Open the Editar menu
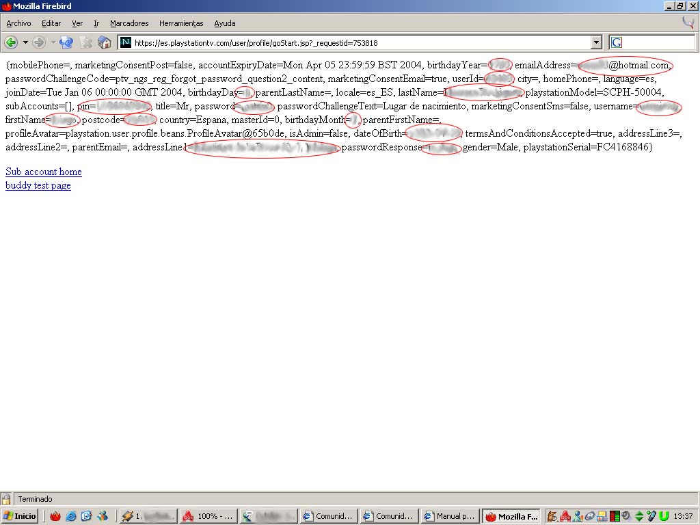 [51, 23]
